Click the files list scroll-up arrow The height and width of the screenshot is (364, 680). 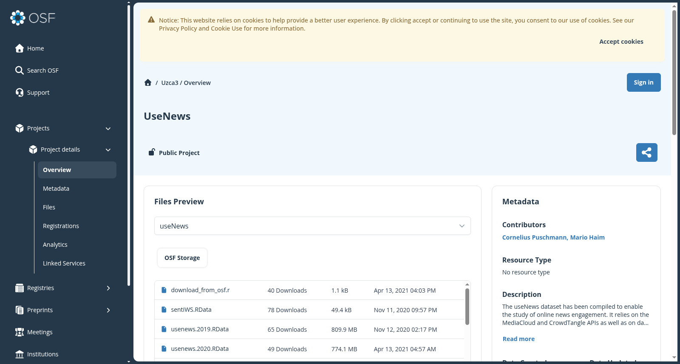pyautogui.click(x=467, y=285)
